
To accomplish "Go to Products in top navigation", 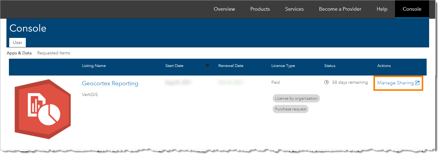I will coord(260,9).
